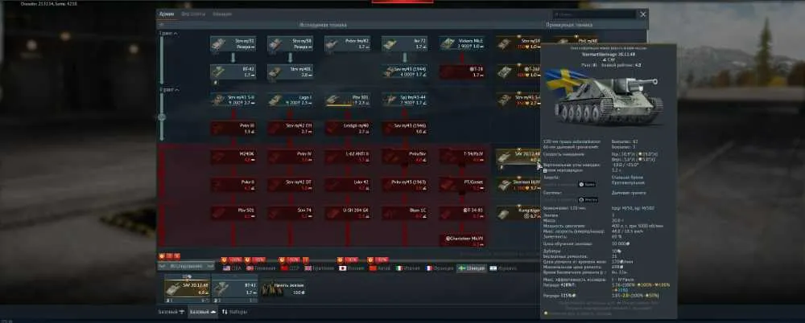Open the Китай nation tab
This screenshot has height=323, width=805.
(381, 268)
